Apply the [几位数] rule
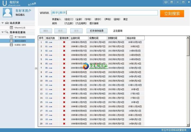191x132 pixels. [69, 23]
